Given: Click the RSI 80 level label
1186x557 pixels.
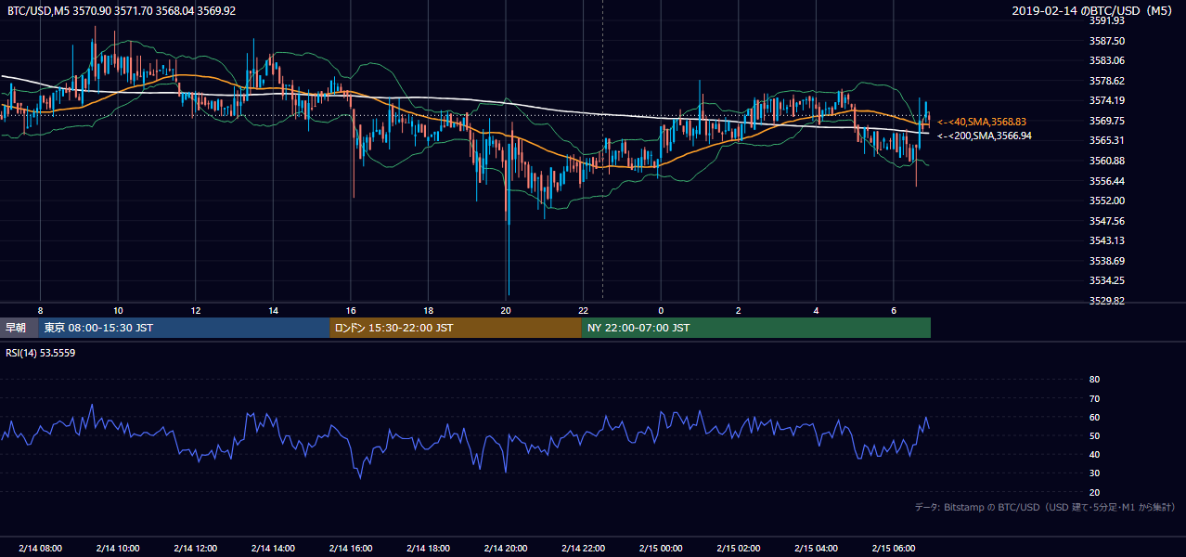Looking at the screenshot, I should [1094, 380].
